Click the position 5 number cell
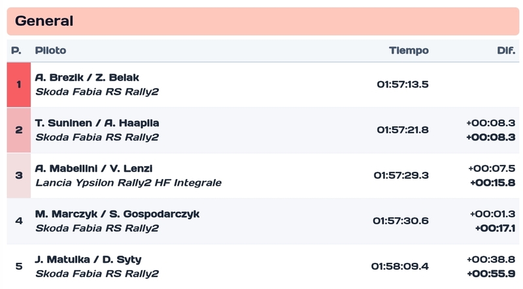Viewport: 523px width, 289px height. (x=19, y=266)
